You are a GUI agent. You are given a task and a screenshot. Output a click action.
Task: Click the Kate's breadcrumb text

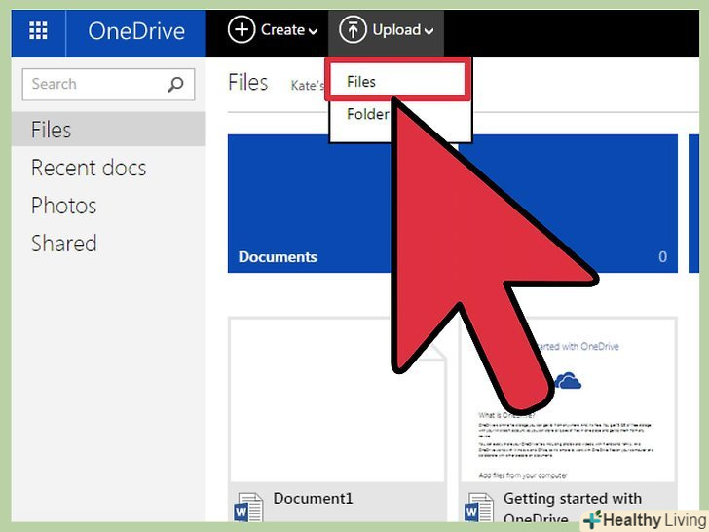coord(308,85)
